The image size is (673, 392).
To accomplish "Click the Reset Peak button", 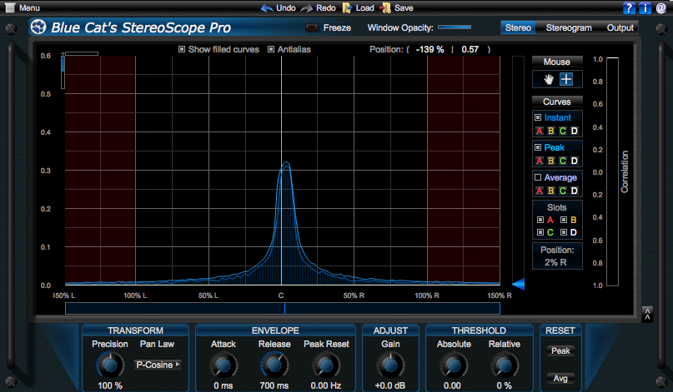I will tap(560, 351).
